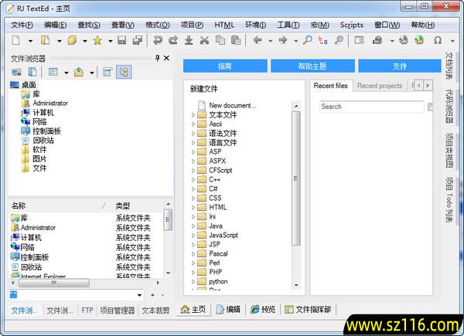Screen dimensions: 464x336
Task: Open the 文件指挥部 tab
Action: coord(308,310)
